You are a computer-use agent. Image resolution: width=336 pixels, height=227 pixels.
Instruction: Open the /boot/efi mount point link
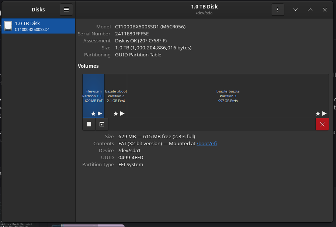pyautogui.click(x=207, y=143)
